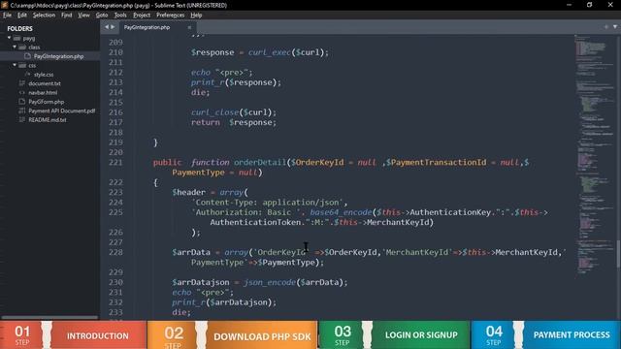The width and height of the screenshot is (621, 349).
Task: Open the Tools menu
Action: point(120,16)
